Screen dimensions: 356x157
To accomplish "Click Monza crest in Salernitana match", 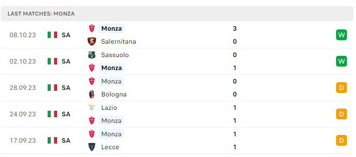I will [92, 29].
